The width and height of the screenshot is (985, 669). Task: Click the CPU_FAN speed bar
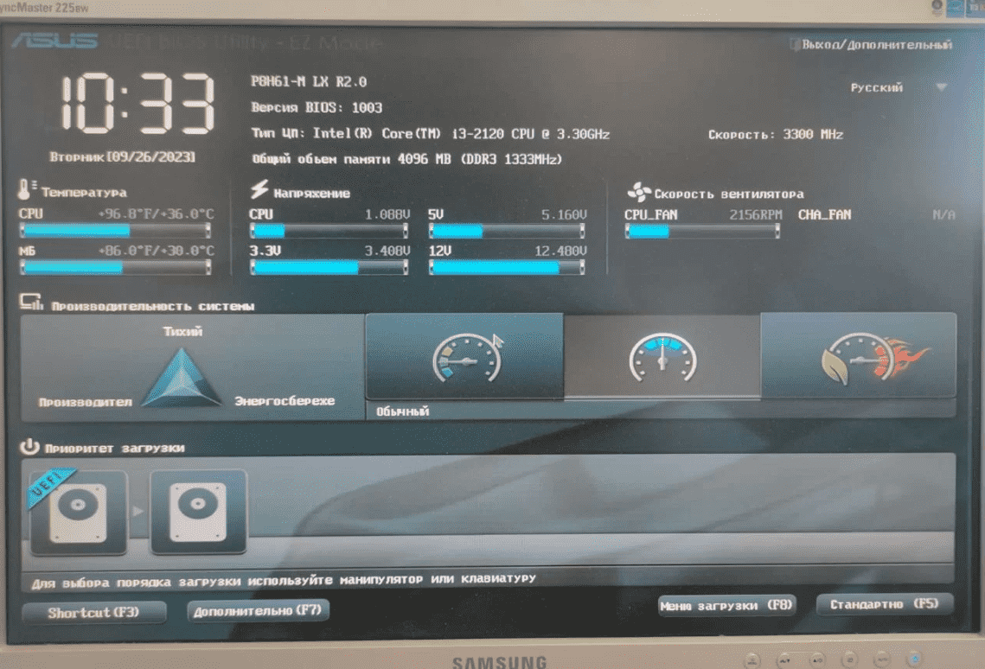(x=702, y=232)
